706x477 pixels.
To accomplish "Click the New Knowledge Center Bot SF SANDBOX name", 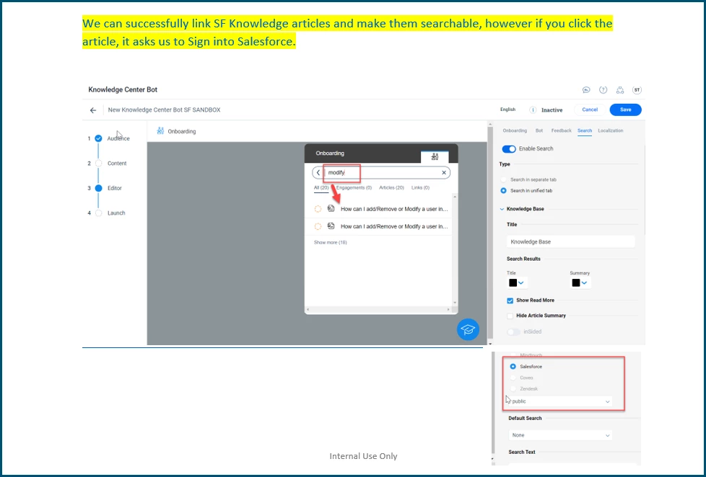I will click(164, 110).
